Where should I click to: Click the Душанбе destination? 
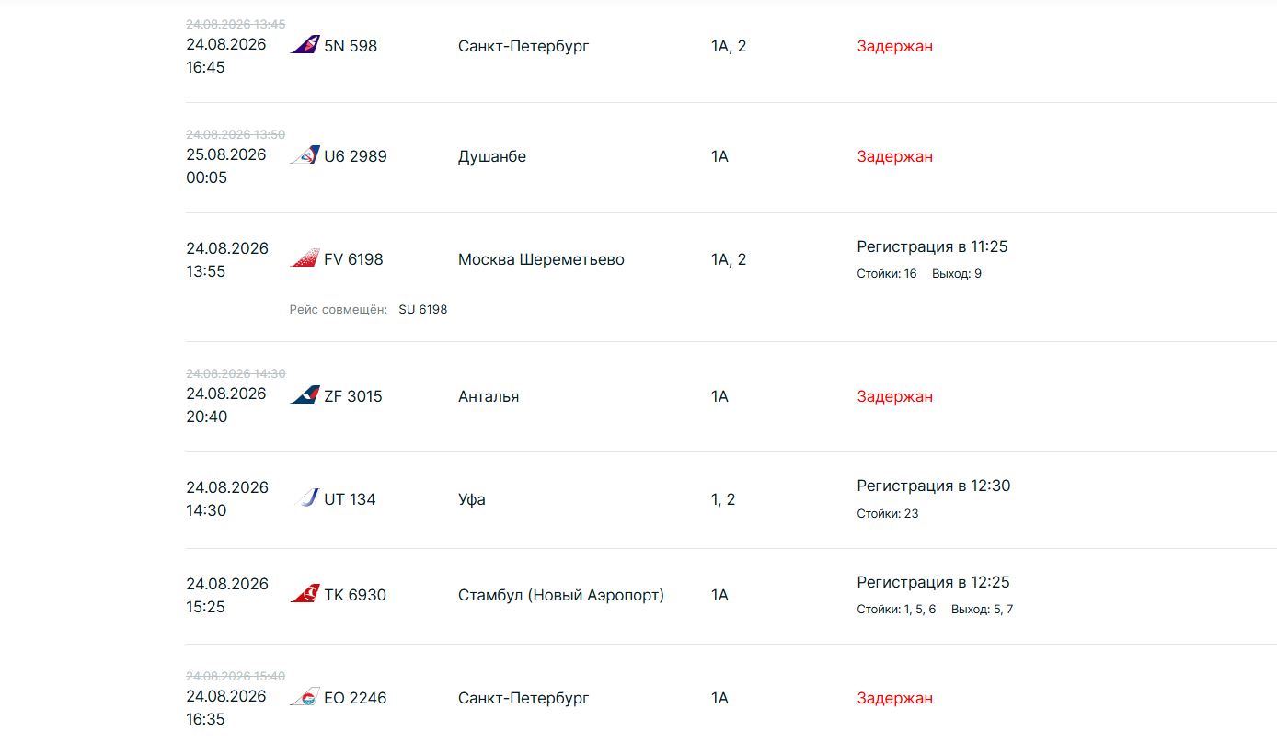[492, 156]
